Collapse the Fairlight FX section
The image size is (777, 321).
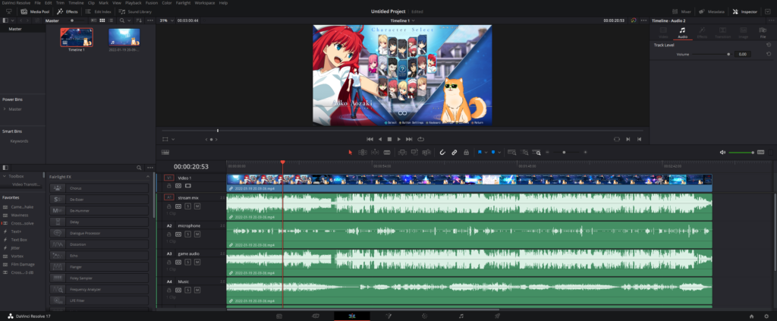(x=148, y=177)
